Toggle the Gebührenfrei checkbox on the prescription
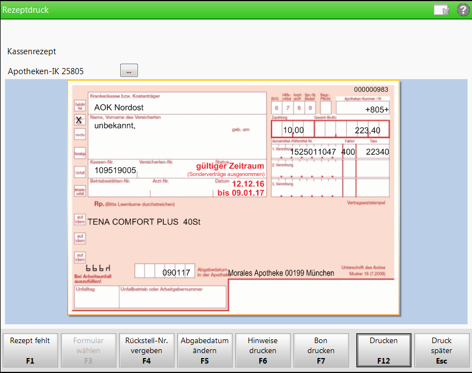472x373 pixels. 80,105
